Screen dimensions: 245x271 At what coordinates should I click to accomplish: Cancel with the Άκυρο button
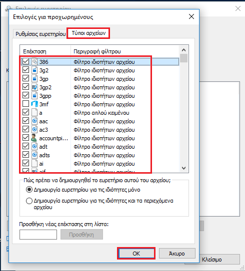pyautogui.click(x=177, y=254)
